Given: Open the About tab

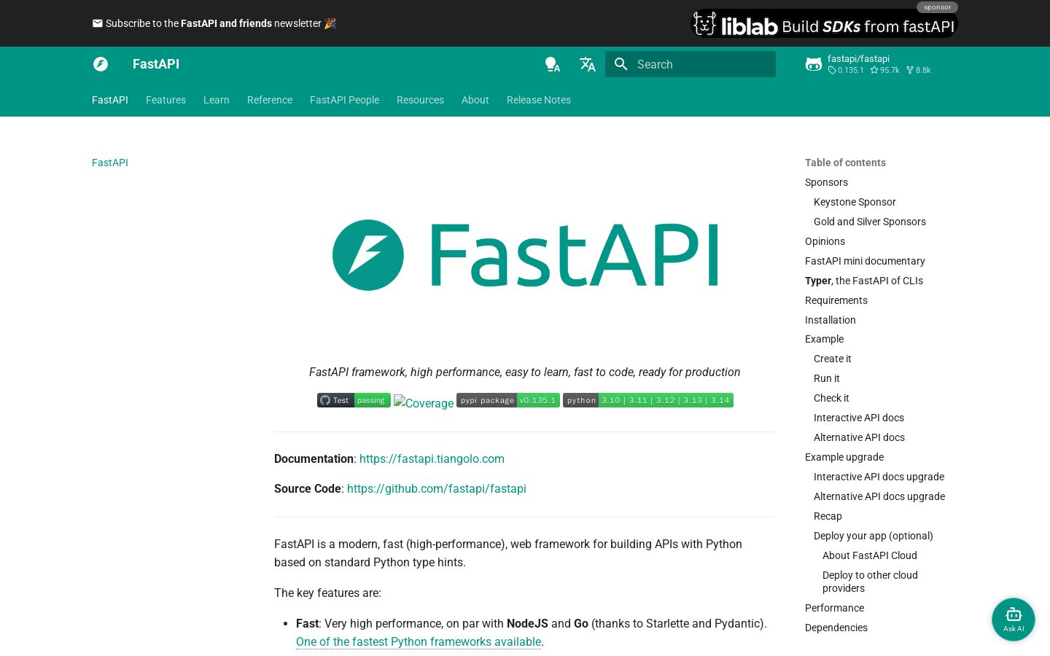Looking at the screenshot, I should click(475, 100).
